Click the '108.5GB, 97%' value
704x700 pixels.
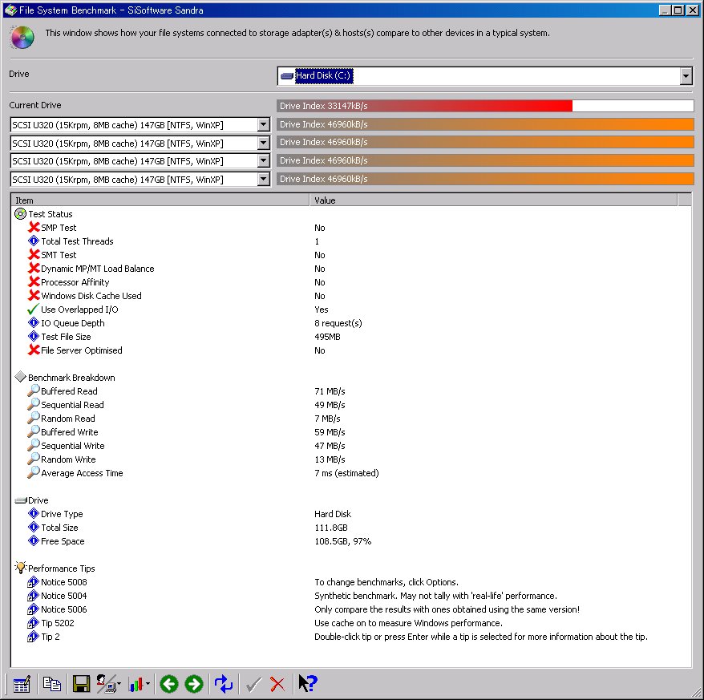pos(342,541)
